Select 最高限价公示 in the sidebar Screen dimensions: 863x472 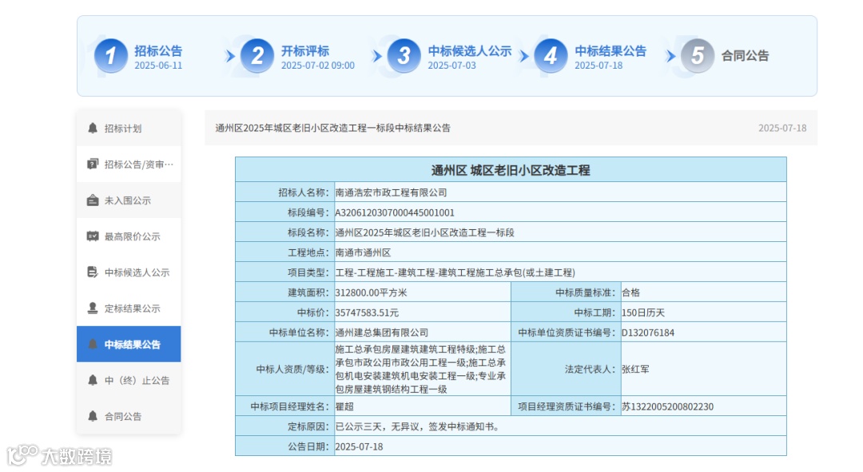pyautogui.click(x=129, y=236)
